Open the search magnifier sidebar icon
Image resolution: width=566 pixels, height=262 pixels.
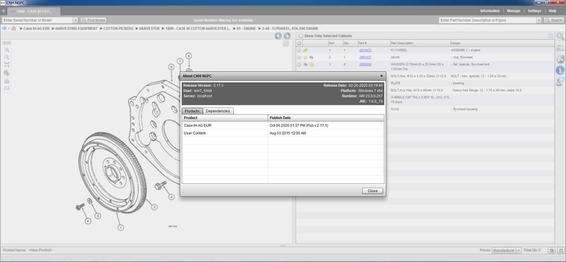[560, 36]
